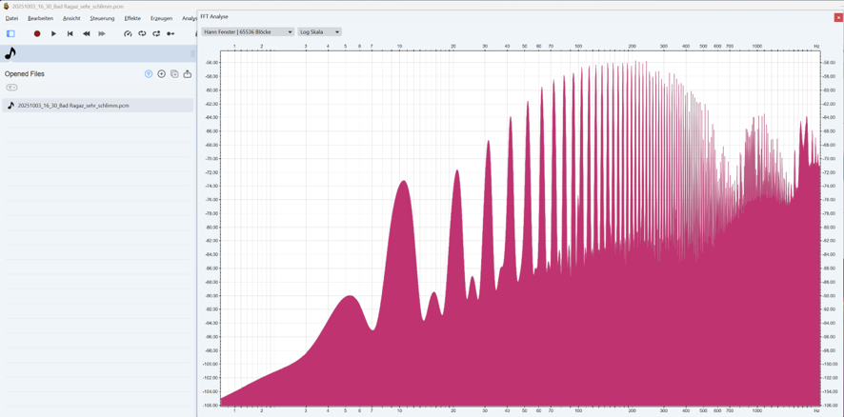844x417 pixels.
Task: Toggle the blue filter icon beside Opened Files
Action: click(149, 73)
